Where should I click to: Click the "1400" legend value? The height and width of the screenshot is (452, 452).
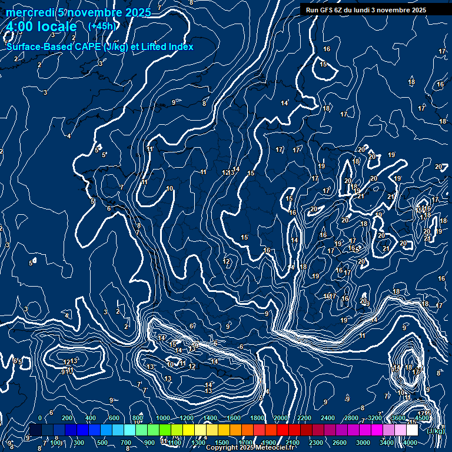[x=210, y=418]
